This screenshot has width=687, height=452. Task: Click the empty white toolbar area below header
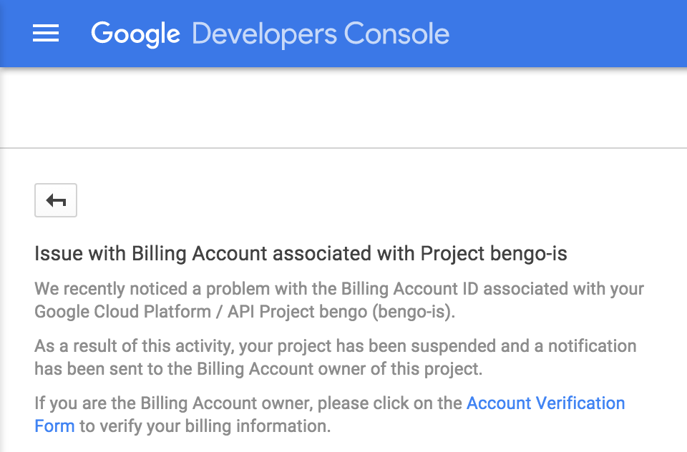pos(343,108)
